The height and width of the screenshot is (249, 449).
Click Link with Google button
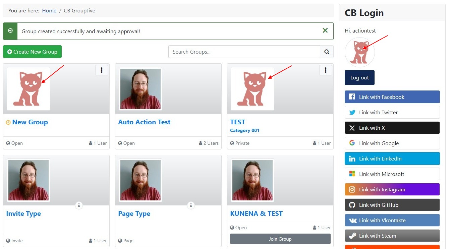pos(392,143)
